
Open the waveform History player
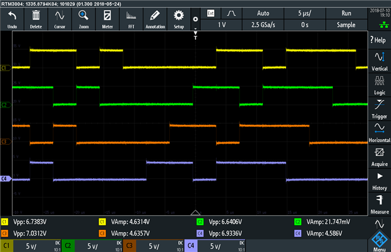click(379, 181)
